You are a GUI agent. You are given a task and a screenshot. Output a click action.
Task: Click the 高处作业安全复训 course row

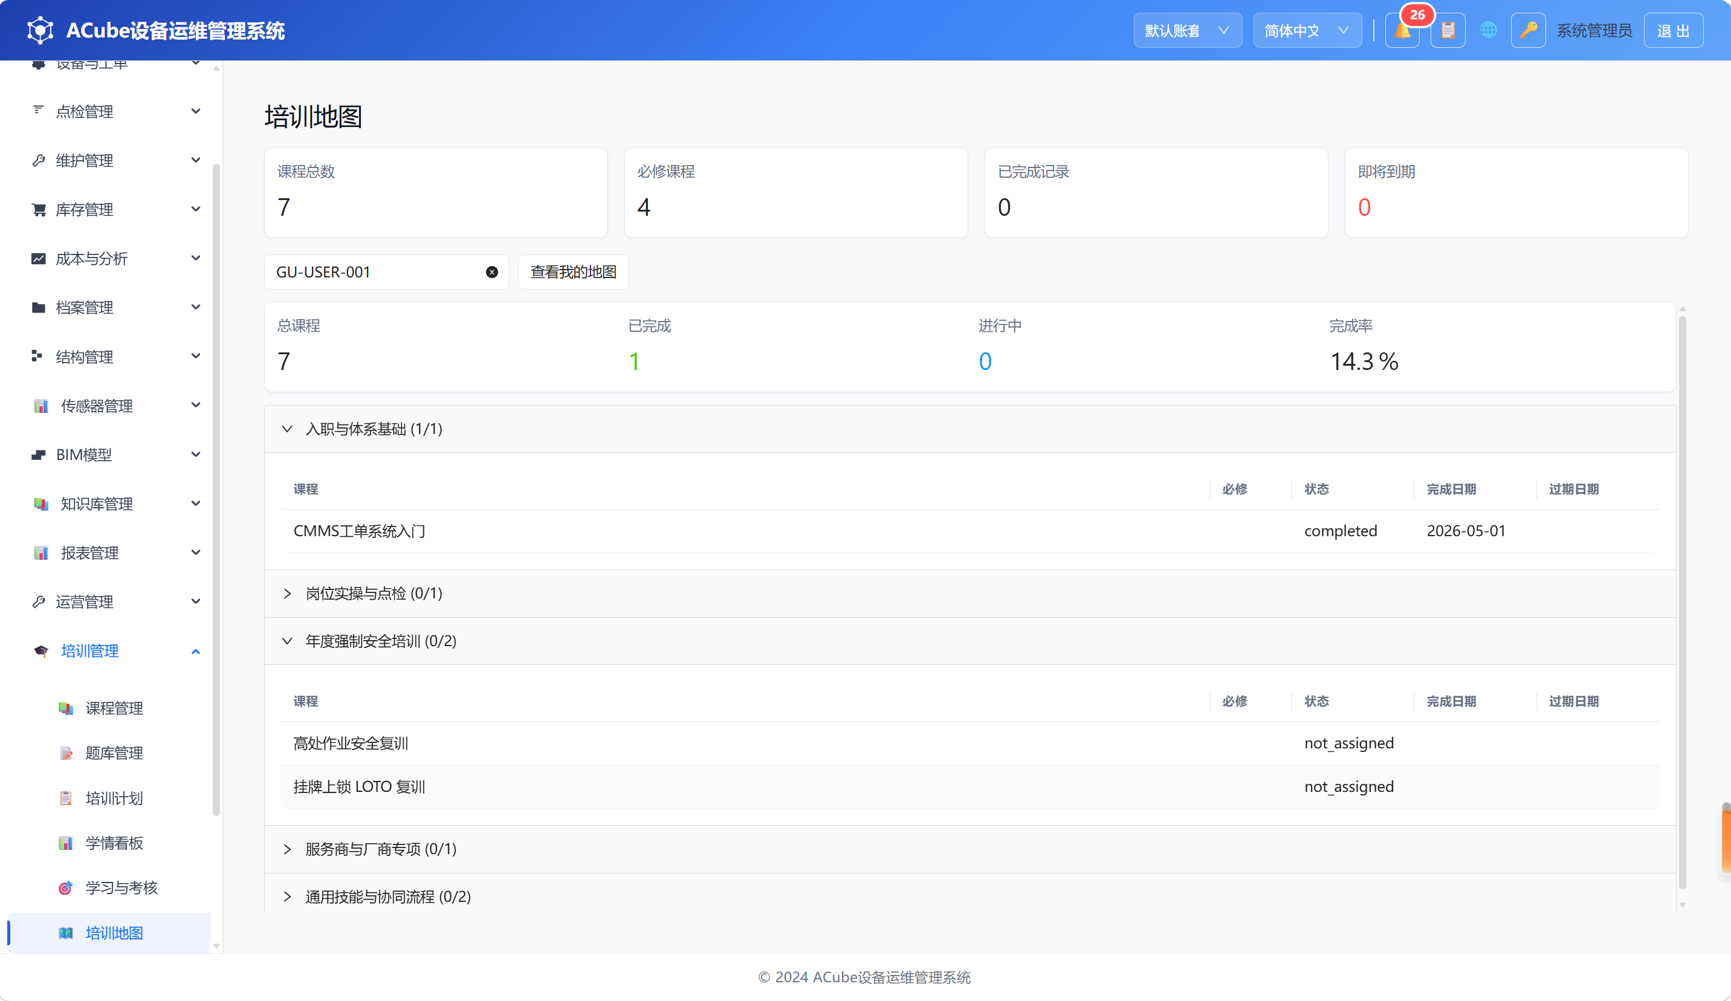pos(969,743)
